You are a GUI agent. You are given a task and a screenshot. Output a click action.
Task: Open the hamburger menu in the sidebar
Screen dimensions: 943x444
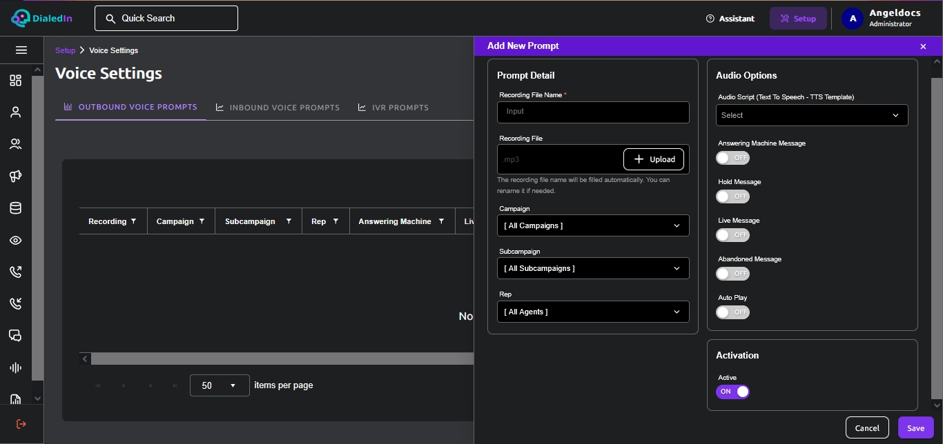click(21, 50)
